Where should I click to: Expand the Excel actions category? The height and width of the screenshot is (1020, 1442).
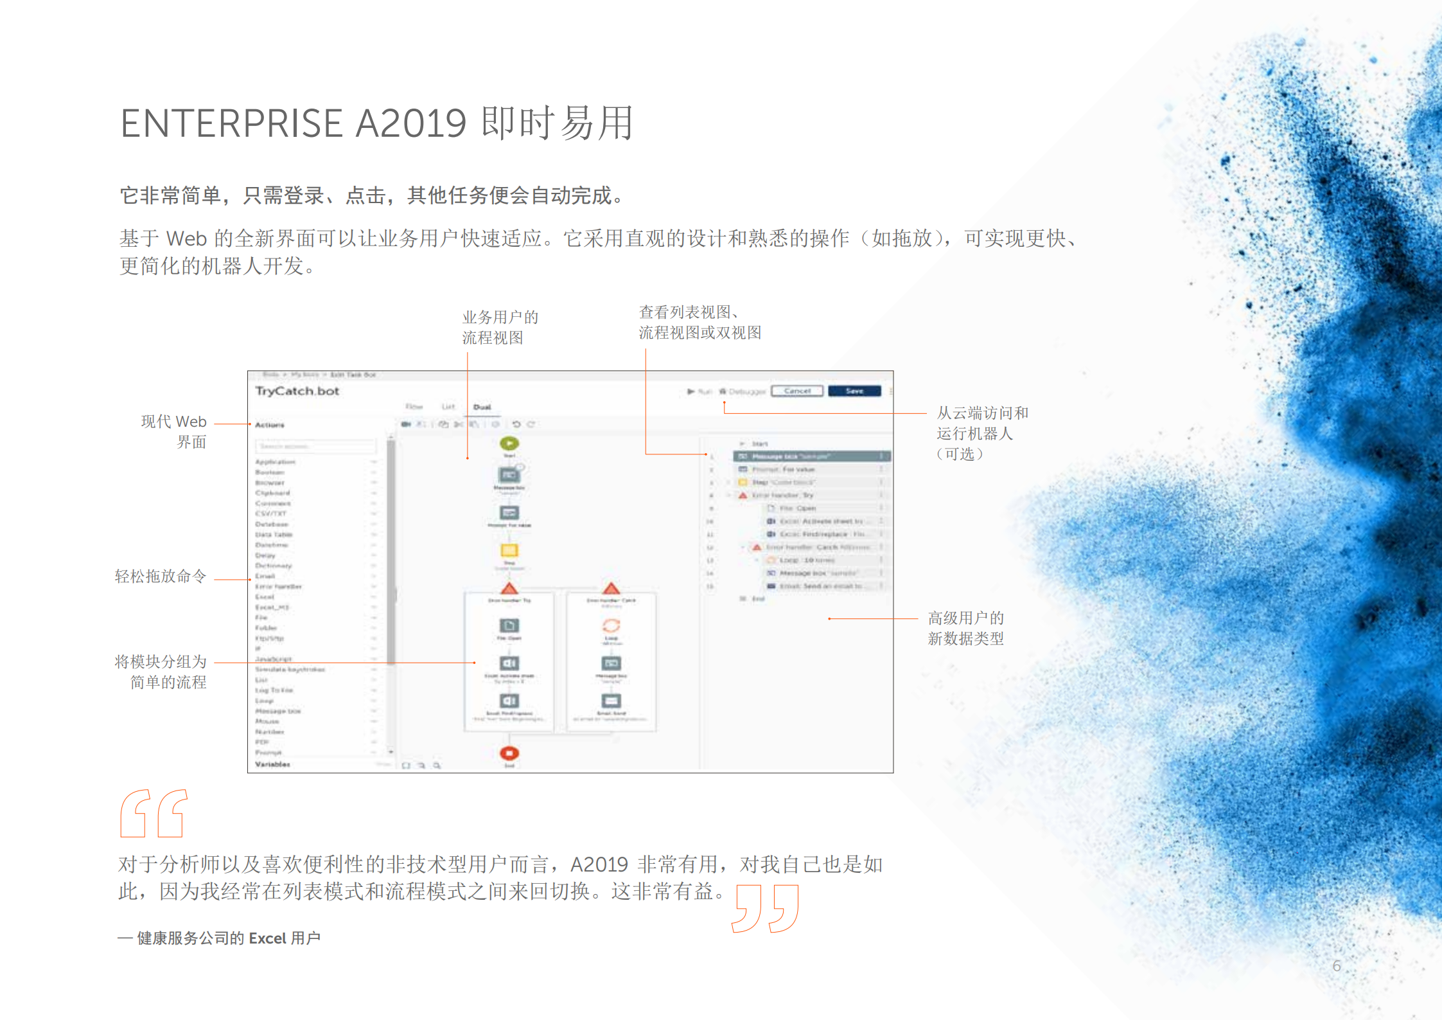click(x=374, y=597)
